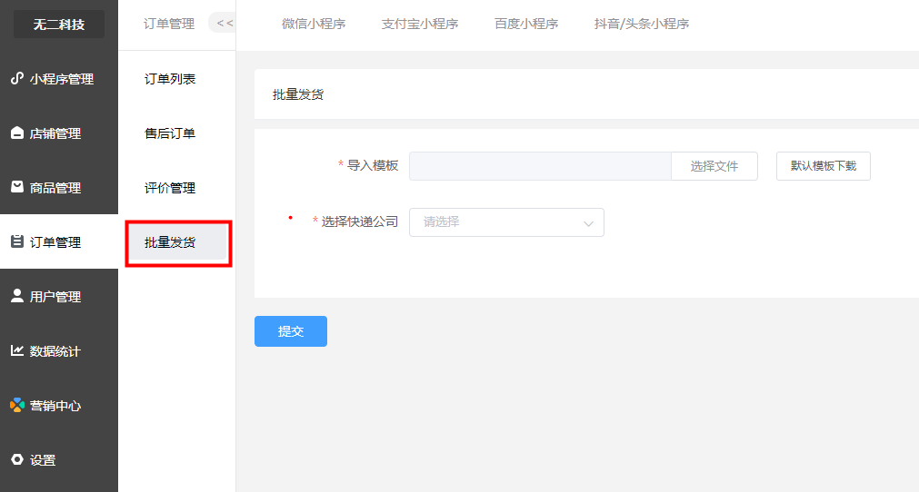Click the 导入模板 file path field
This screenshot has width=919, height=492.
pos(540,166)
